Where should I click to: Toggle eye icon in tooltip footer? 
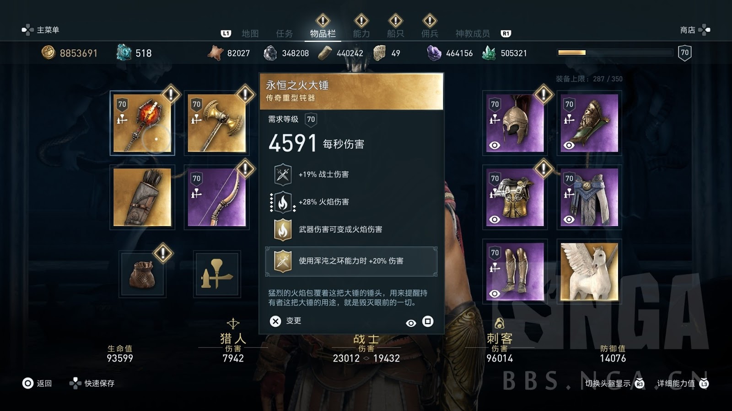coord(411,323)
